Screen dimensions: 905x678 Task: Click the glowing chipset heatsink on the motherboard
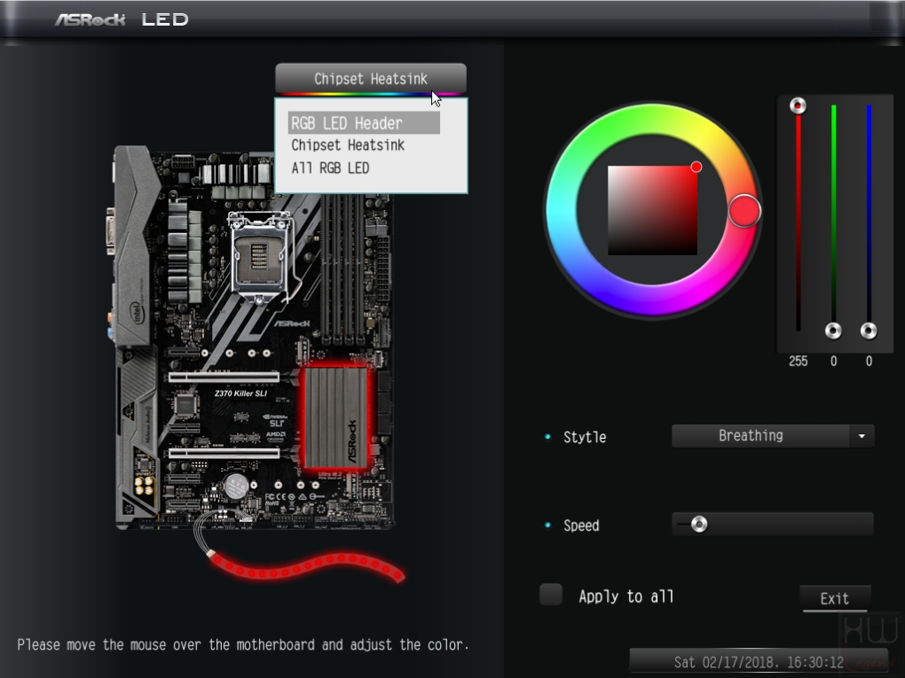tap(336, 418)
